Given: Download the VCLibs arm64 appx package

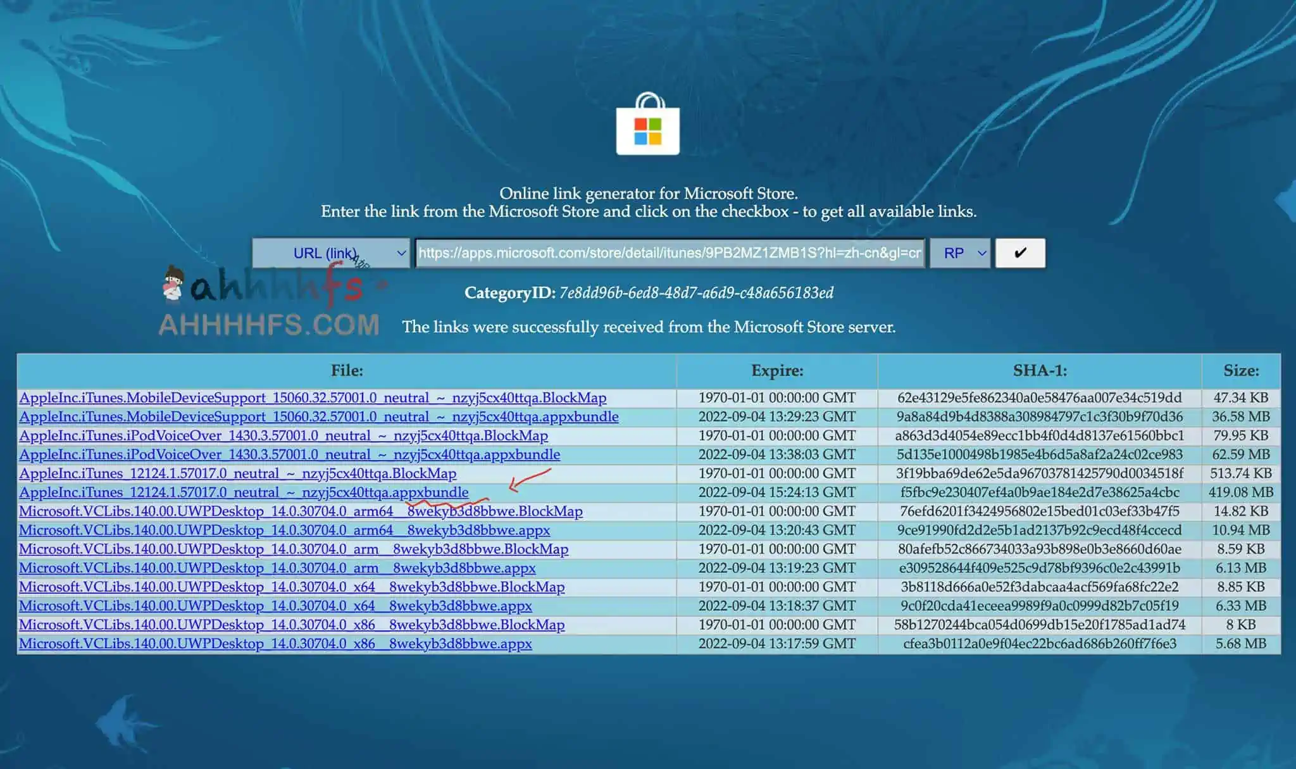Looking at the screenshot, I should pos(284,530).
